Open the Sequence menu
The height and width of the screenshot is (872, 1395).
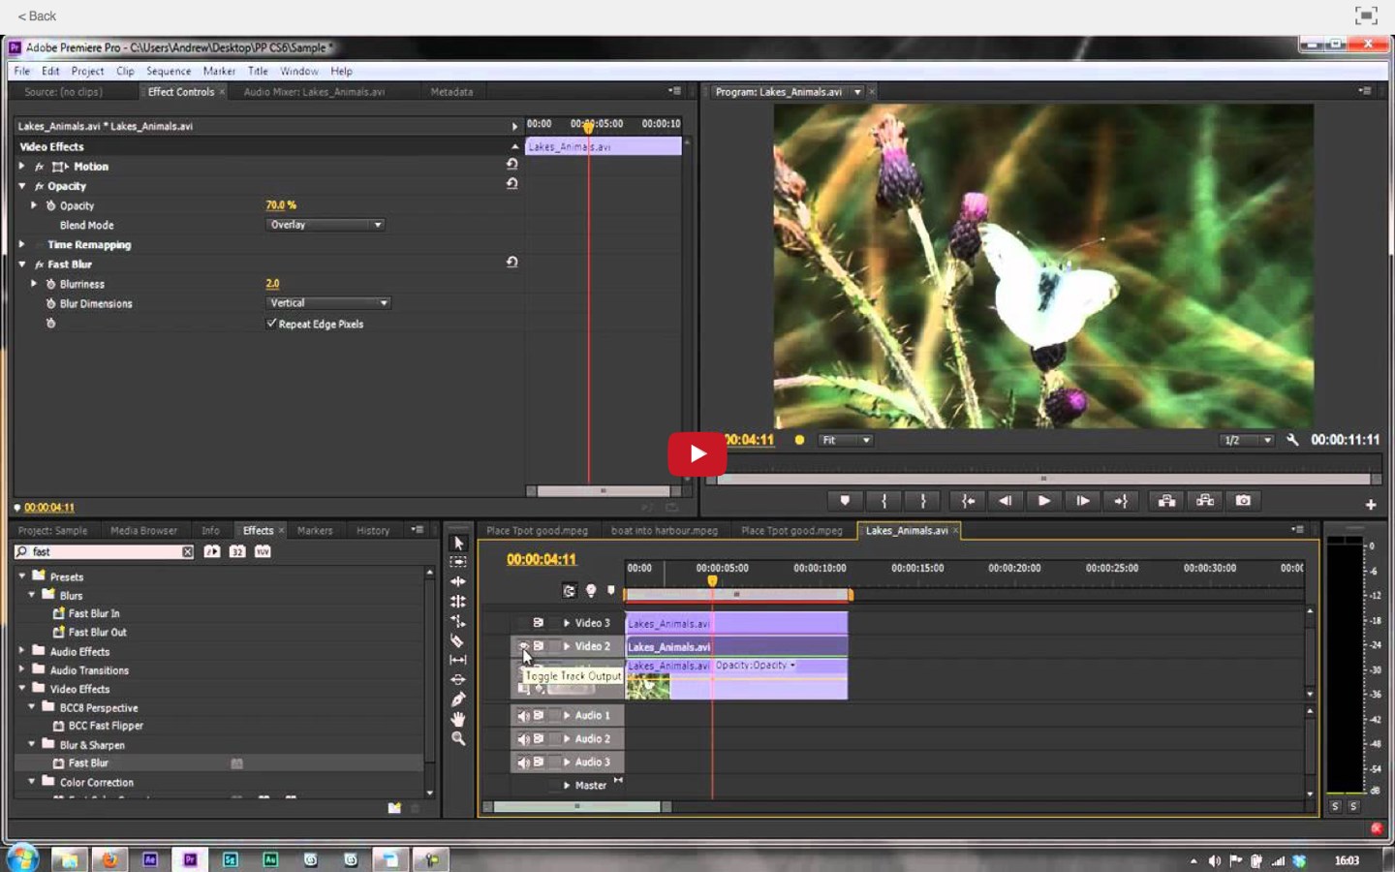click(169, 71)
